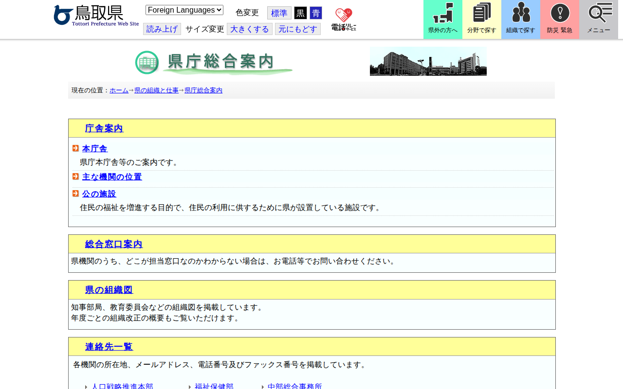
Task: Select the blue 青 color scheme
Action: 316,13
